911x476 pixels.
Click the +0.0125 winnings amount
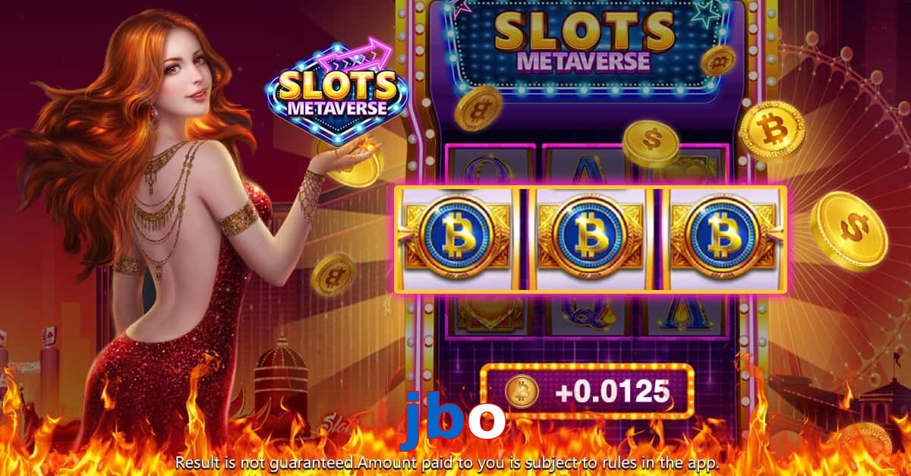click(612, 392)
